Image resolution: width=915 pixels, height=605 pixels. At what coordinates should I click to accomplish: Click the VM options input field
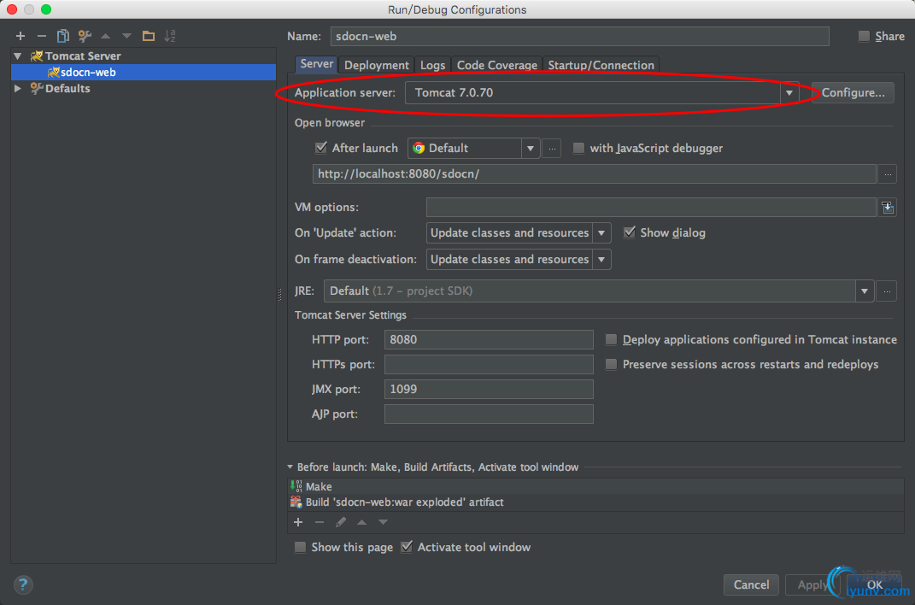pyautogui.click(x=651, y=207)
